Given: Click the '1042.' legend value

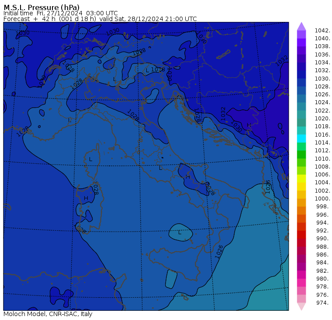Looking at the screenshot, I should [322, 31].
